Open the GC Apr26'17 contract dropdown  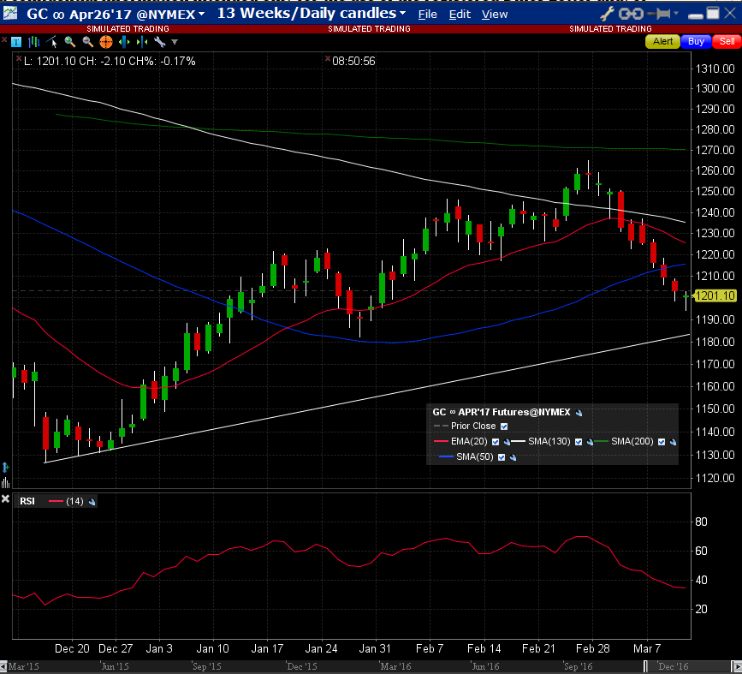coord(201,15)
